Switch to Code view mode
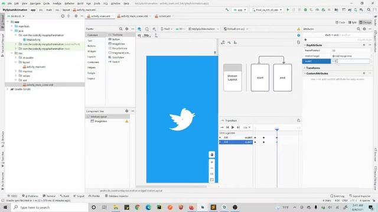The width and height of the screenshot is (378, 212). (340, 22)
